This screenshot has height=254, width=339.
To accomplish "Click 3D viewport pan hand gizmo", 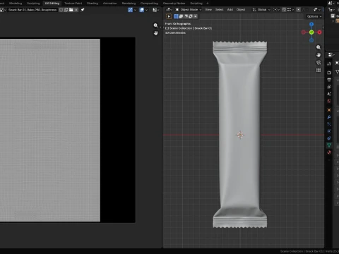I will pyautogui.click(x=319, y=55).
